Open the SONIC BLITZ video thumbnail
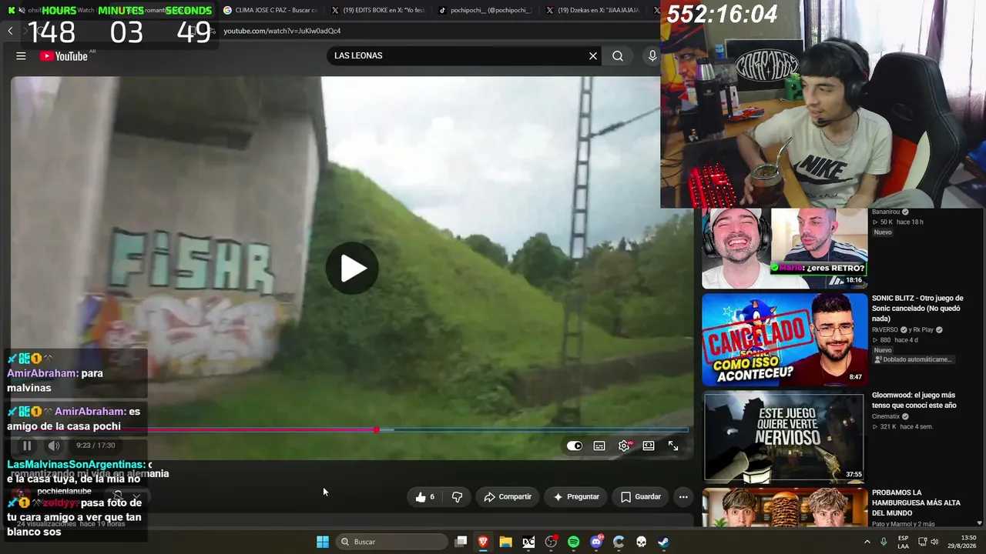Image resolution: width=986 pixels, height=554 pixels. coord(784,339)
